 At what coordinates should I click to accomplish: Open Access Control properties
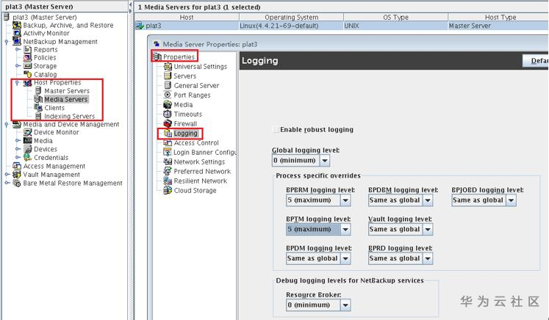tap(196, 142)
